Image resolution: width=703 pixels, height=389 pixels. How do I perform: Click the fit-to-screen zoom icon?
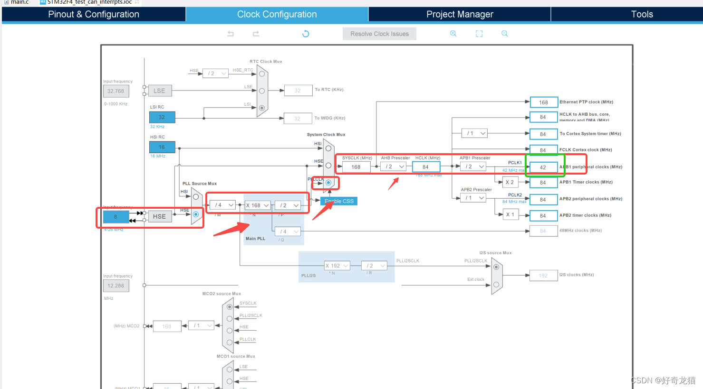pyautogui.click(x=479, y=34)
